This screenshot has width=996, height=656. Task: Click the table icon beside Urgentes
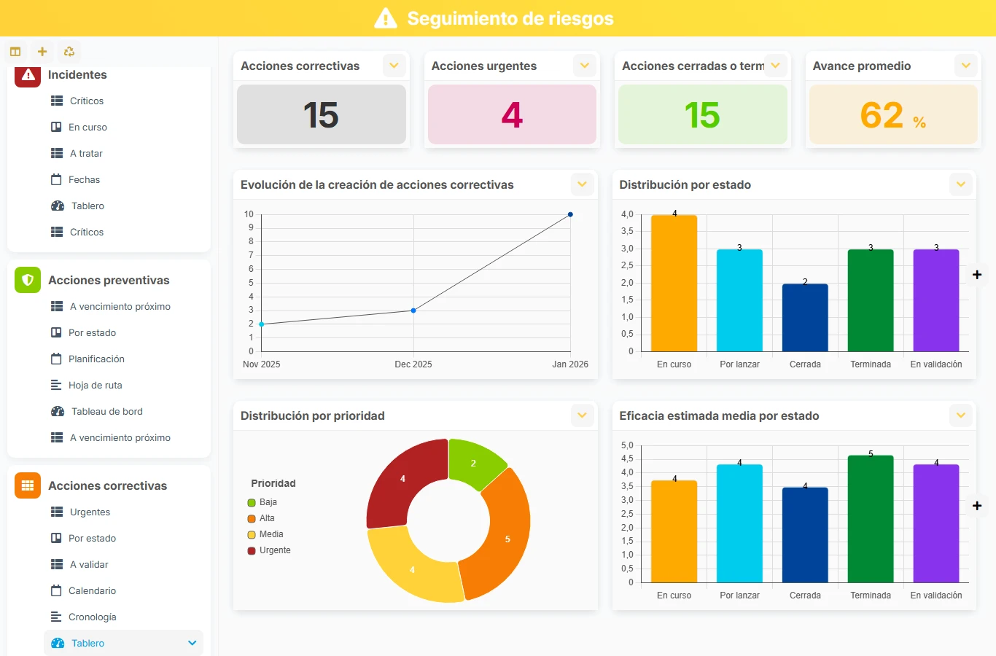click(x=57, y=512)
